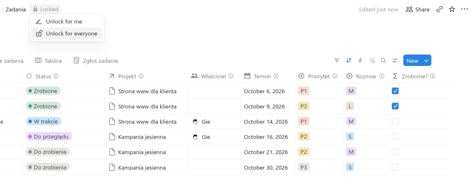Screen dimensions: 473x196
Task: Select the purple M size tag in first row
Action: coord(351,91)
